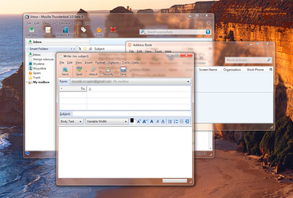Open the Variable Width font dropdown
The height and width of the screenshot is (198, 293).
107,121
